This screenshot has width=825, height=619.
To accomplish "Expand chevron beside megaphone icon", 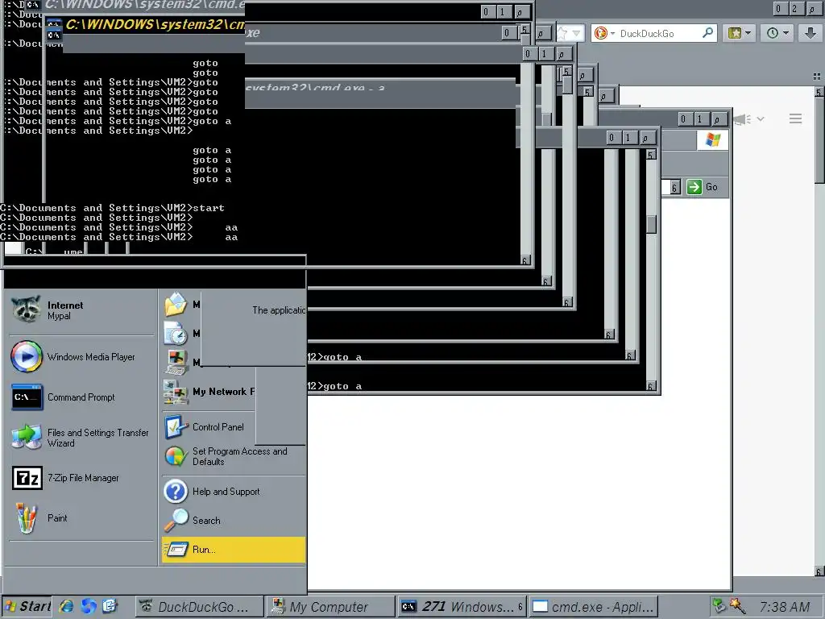I will pyautogui.click(x=761, y=119).
